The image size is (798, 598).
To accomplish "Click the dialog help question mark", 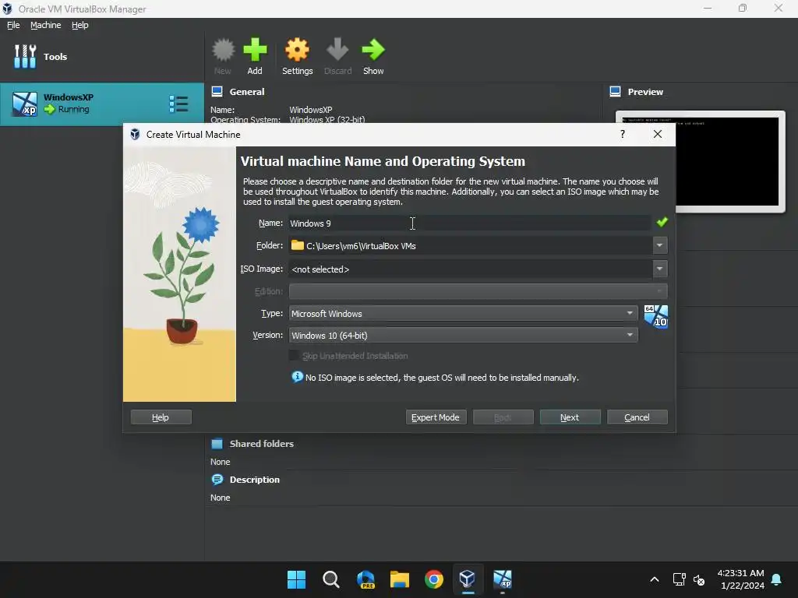I will point(623,134).
